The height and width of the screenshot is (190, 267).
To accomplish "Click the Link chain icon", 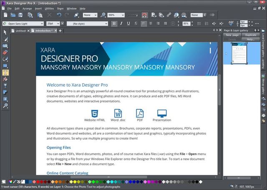I will click(x=169, y=15).
